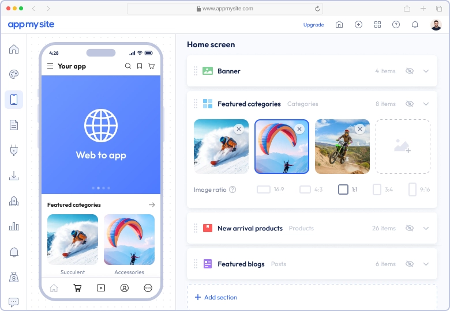Remove the snowboarder category image
The height and width of the screenshot is (311, 450).
pyautogui.click(x=239, y=129)
